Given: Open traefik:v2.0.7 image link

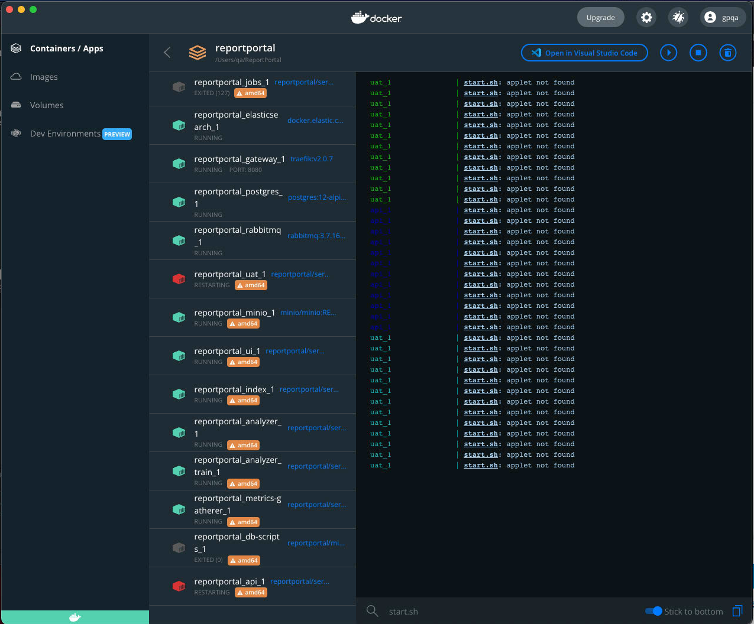Looking at the screenshot, I should (x=312, y=159).
